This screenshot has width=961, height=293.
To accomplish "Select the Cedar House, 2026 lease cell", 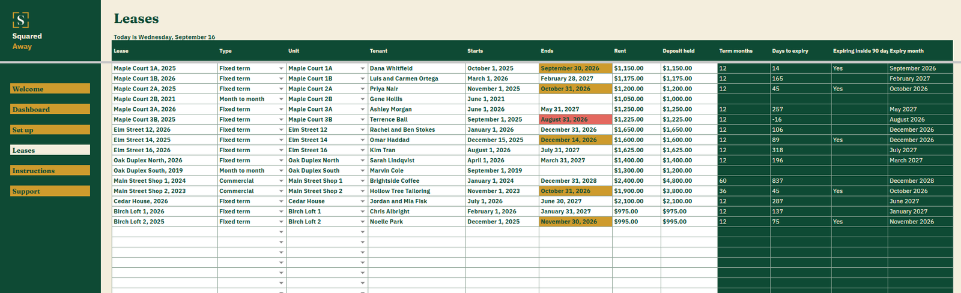I will click(165, 201).
